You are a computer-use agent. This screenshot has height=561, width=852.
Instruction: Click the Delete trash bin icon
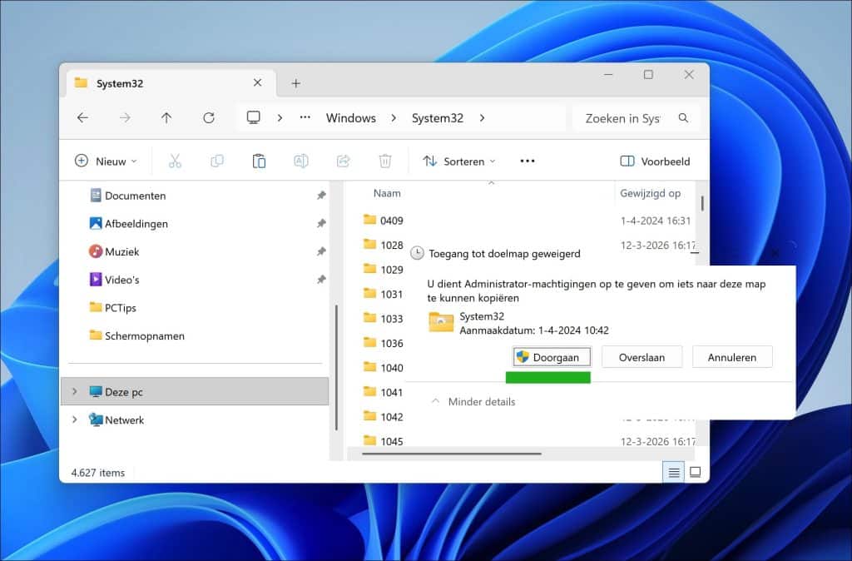[x=385, y=161]
